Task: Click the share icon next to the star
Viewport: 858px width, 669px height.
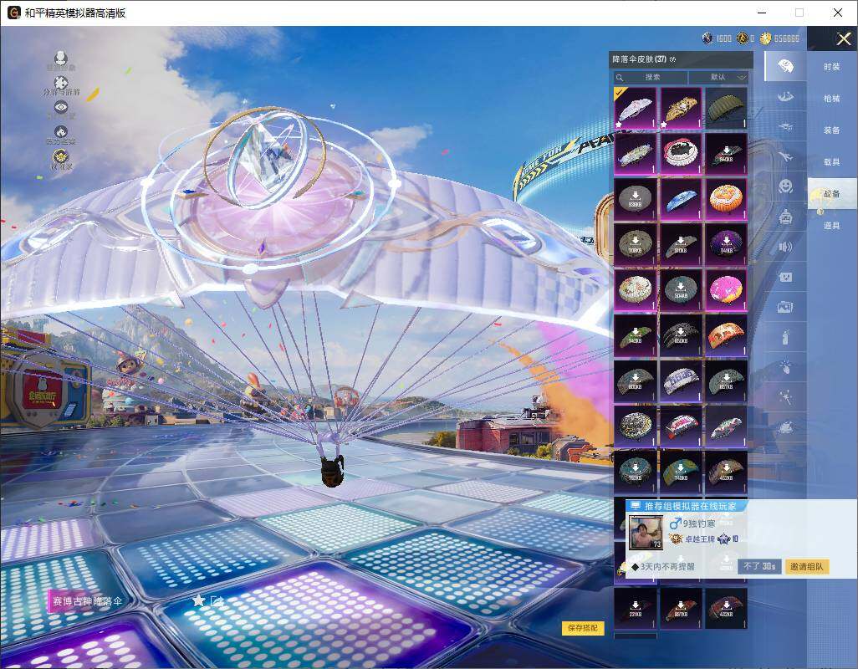Action: tap(217, 600)
